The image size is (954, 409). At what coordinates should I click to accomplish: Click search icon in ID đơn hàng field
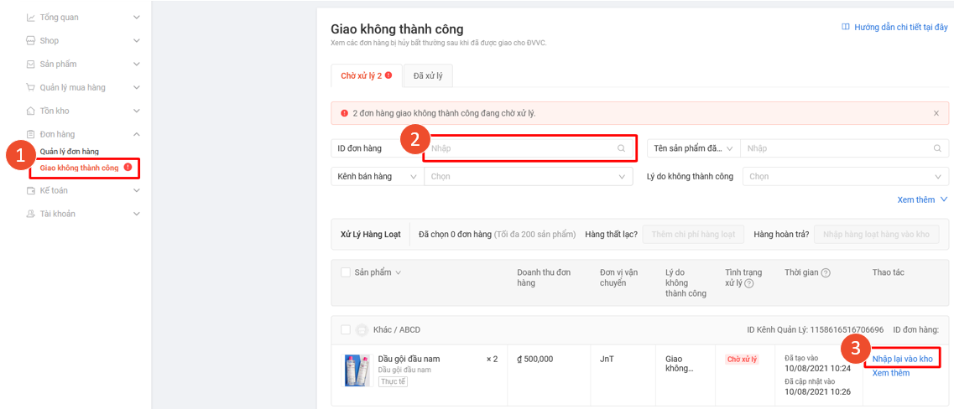coord(622,148)
